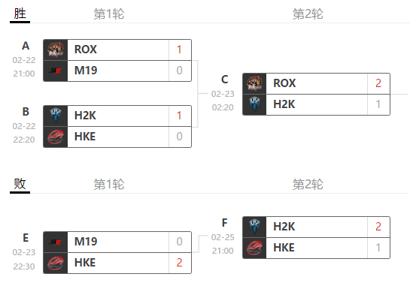Click ROX score 2 in match C

point(378,83)
